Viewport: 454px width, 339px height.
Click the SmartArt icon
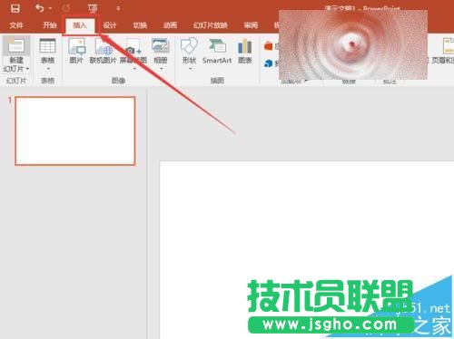217,46
